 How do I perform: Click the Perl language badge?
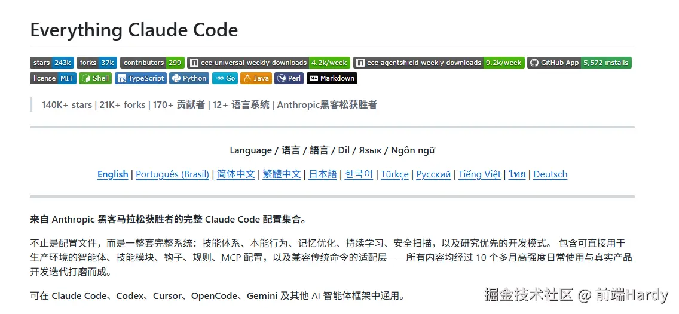(x=289, y=78)
